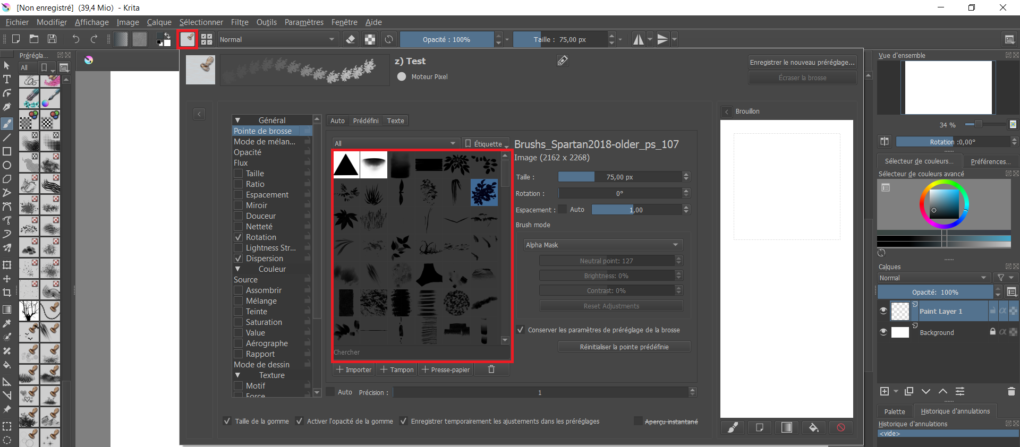Screen dimensions: 1020x447
Task: Click the Opacité 100% slider in toolbar
Action: click(446, 39)
